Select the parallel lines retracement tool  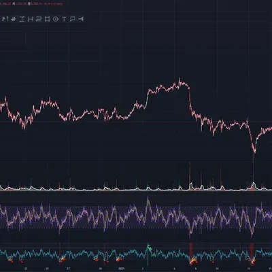(x=39, y=19)
